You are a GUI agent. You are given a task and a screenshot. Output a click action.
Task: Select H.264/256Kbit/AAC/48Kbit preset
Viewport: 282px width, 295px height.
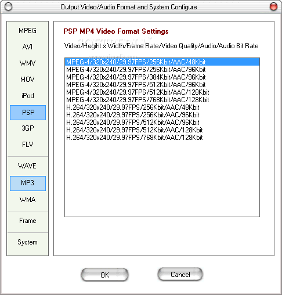[162, 107]
